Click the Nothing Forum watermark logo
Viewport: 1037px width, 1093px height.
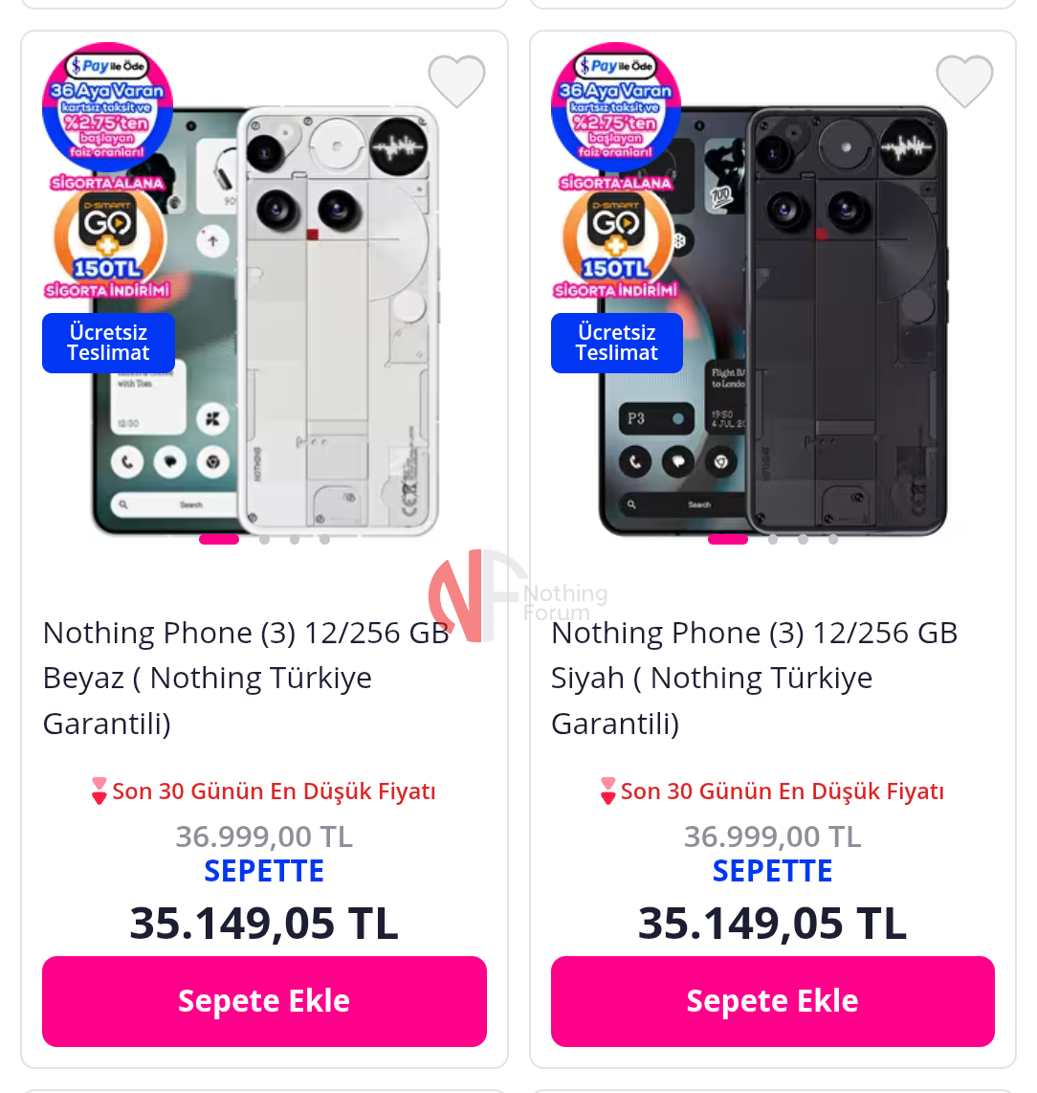coord(518,595)
